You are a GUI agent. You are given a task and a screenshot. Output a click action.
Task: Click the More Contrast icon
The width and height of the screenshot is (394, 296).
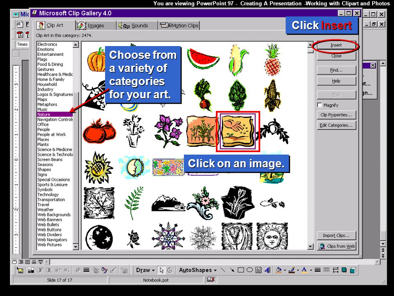click(x=40, y=271)
